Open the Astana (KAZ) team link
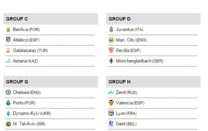Screen dimensions: 208x131 click(25, 61)
